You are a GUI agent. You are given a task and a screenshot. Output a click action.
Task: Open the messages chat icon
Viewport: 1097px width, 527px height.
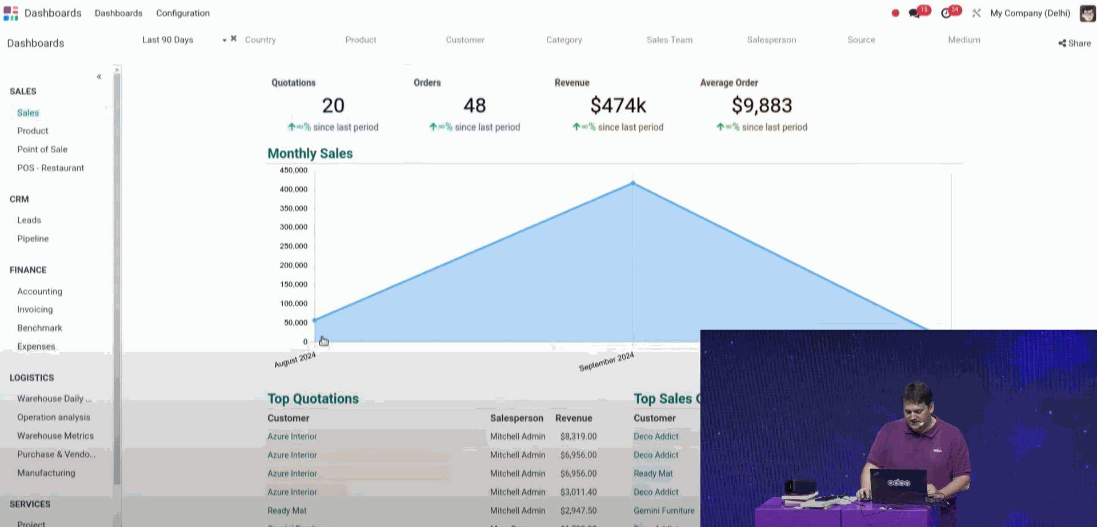pyautogui.click(x=915, y=13)
